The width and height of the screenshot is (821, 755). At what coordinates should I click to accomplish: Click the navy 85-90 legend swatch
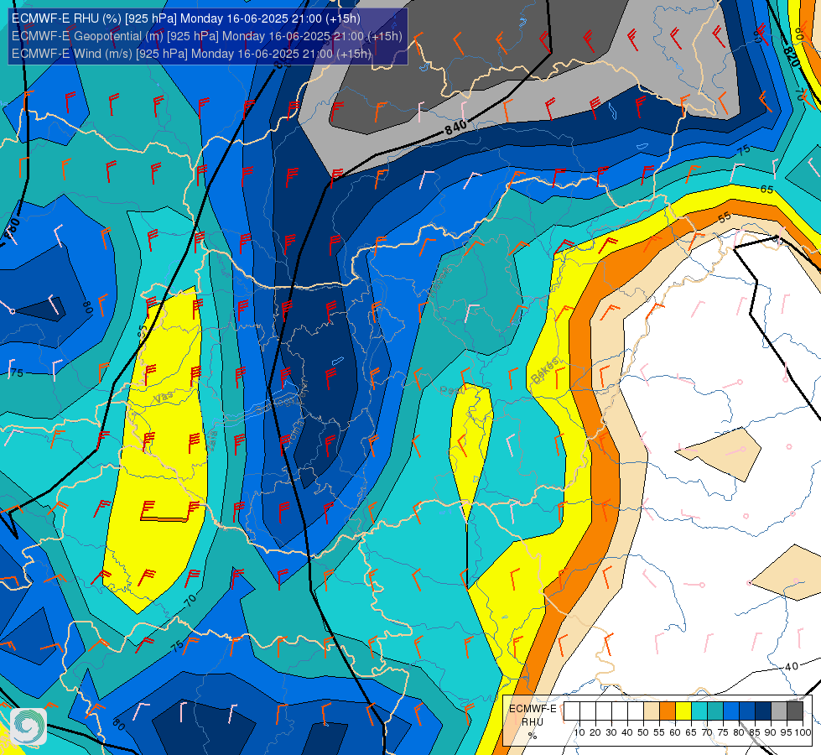tap(763, 711)
